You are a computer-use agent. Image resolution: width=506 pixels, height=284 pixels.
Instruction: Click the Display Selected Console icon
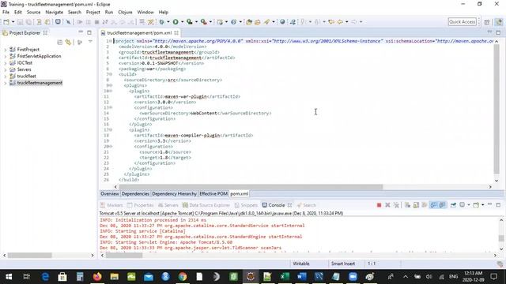coord(463,205)
